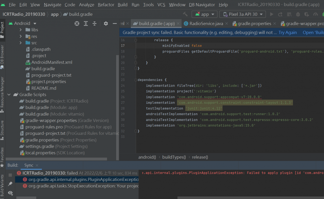Screen dimensions: 324x199
Task: Select ICRTRadio_20190330 failed build node
Action: [x=77, y=173]
